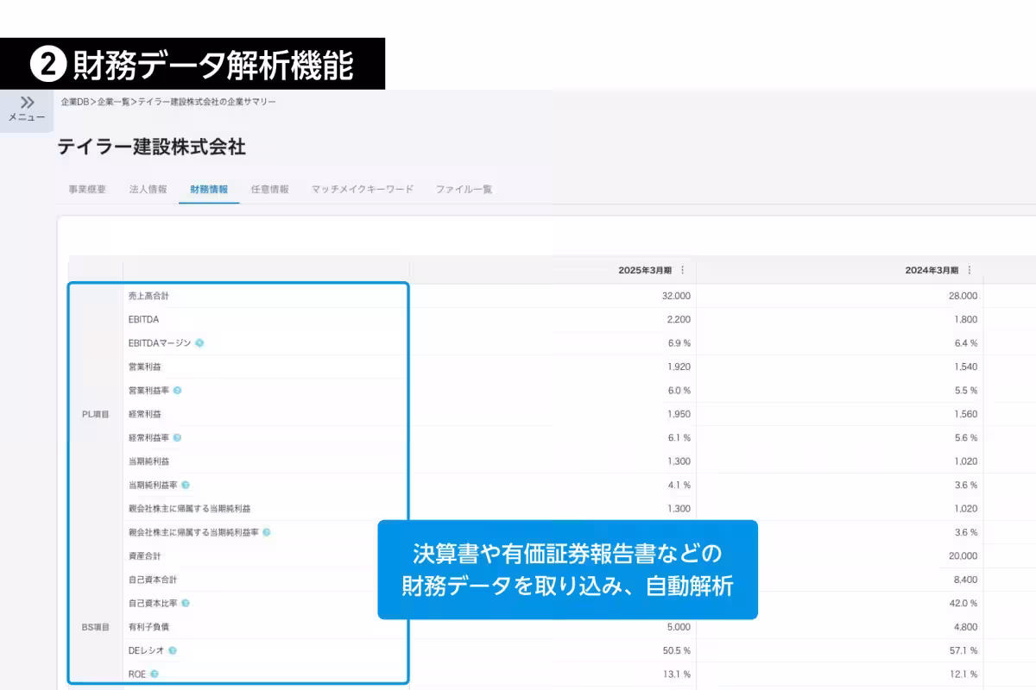Click operating profit value 1,920

click(679, 367)
